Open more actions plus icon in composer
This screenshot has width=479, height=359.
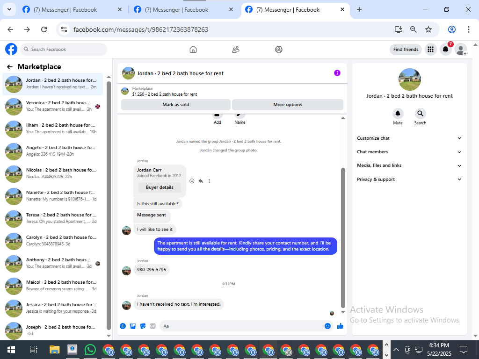pyautogui.click(x=123, y=326)
